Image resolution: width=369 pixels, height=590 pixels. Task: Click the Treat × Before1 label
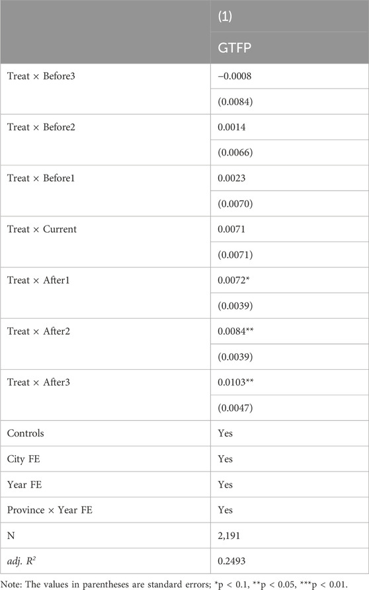point(41,178)
